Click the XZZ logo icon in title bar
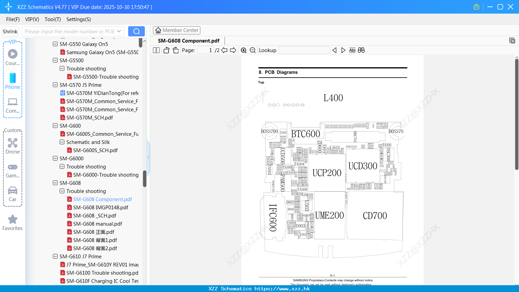 (8, 7)
